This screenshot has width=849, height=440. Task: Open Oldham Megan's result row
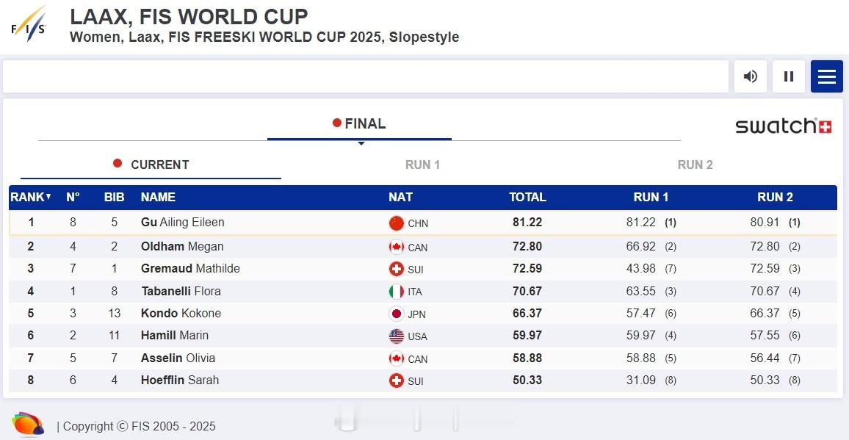pos(423,247)
